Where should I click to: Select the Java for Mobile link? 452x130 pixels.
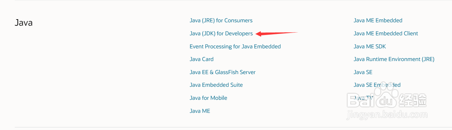[208, 98]
